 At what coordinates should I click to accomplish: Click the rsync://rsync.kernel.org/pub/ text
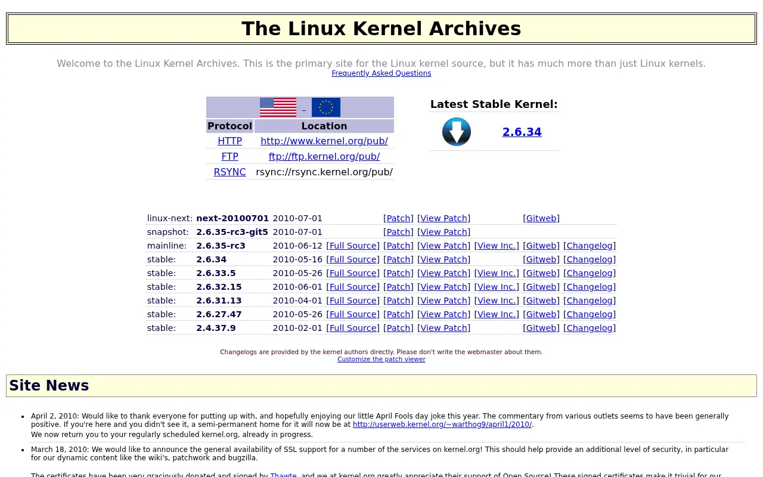pos(324,172)
